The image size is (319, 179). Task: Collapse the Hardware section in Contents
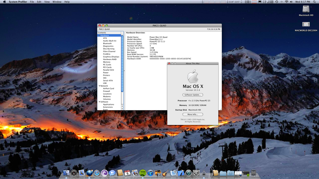point(99,35)
